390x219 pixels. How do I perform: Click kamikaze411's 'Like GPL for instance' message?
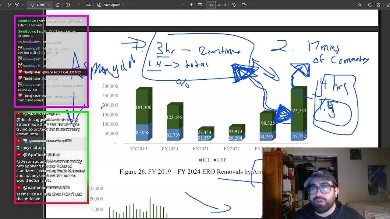coord(50,87)
